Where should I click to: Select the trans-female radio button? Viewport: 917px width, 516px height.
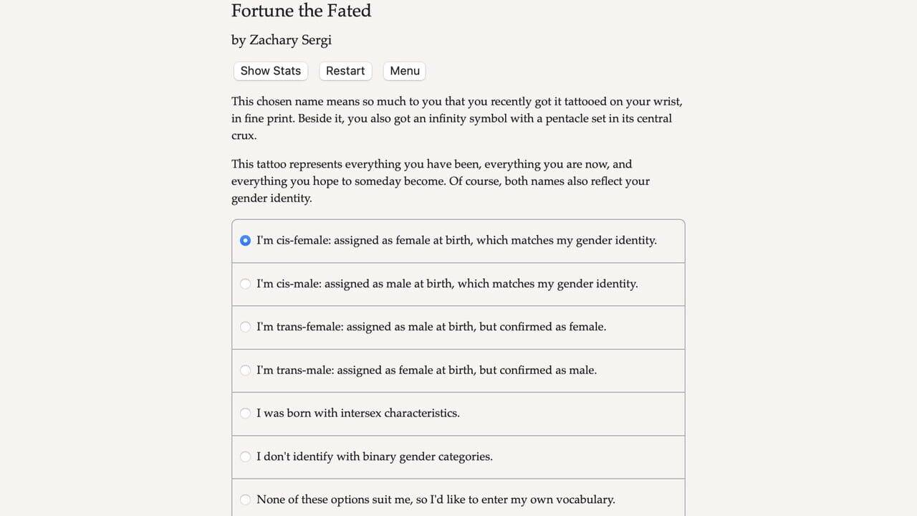(245, 327)
